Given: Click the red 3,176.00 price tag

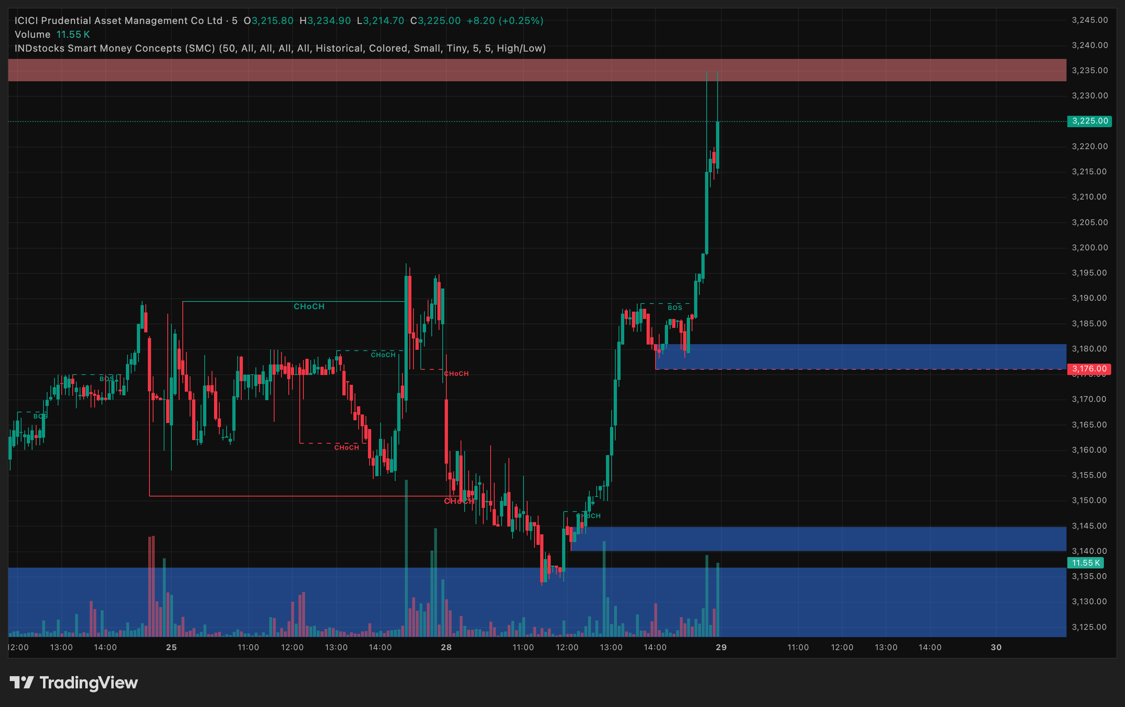Looking at the screenshot, I should tap(1090, 369).
